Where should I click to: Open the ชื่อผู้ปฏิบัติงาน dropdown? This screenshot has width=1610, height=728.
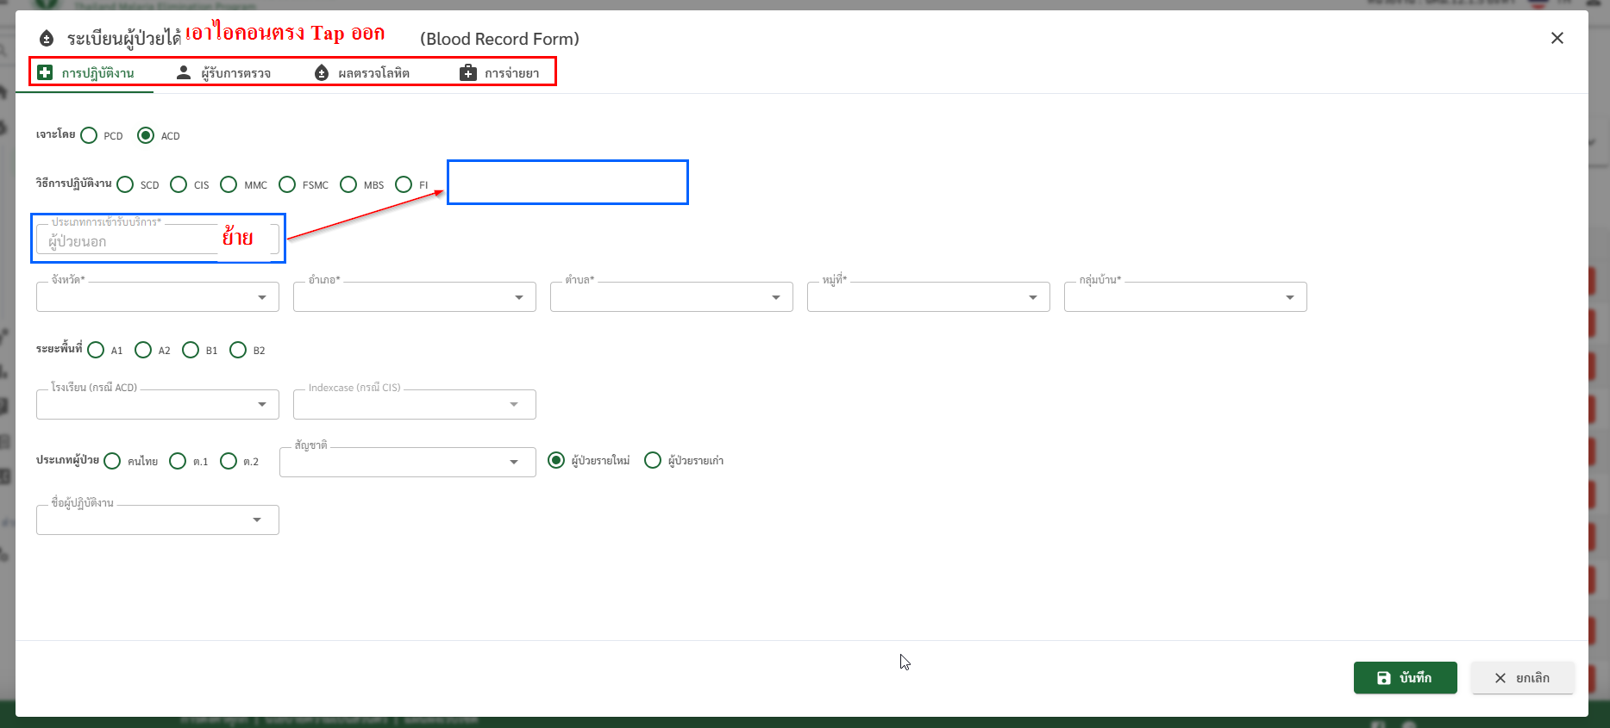coord(158,520)
